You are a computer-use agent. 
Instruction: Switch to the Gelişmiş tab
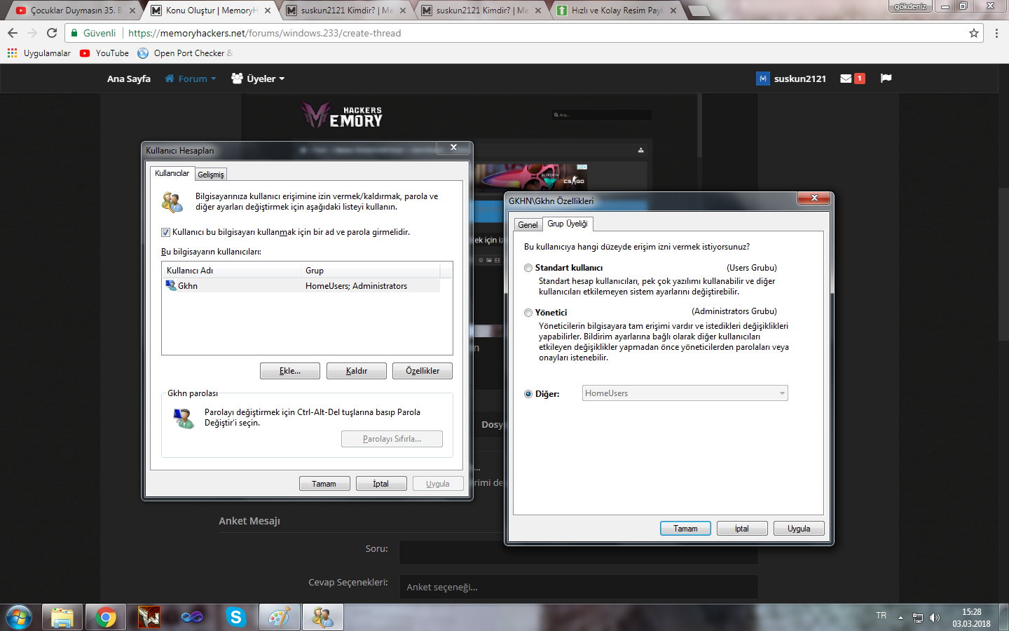(211, 175)
